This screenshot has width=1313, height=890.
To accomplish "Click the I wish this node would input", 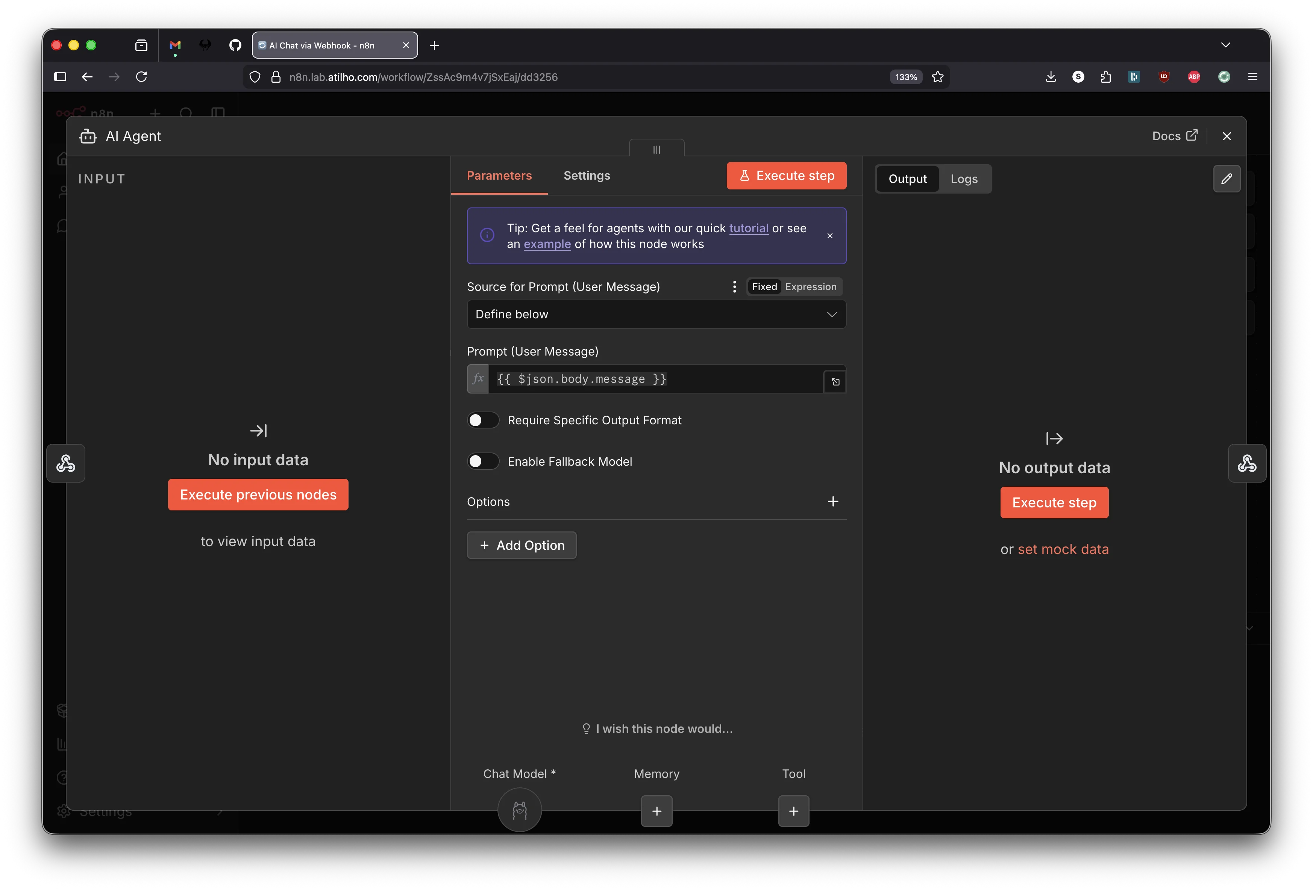I will tap(656, 728).
